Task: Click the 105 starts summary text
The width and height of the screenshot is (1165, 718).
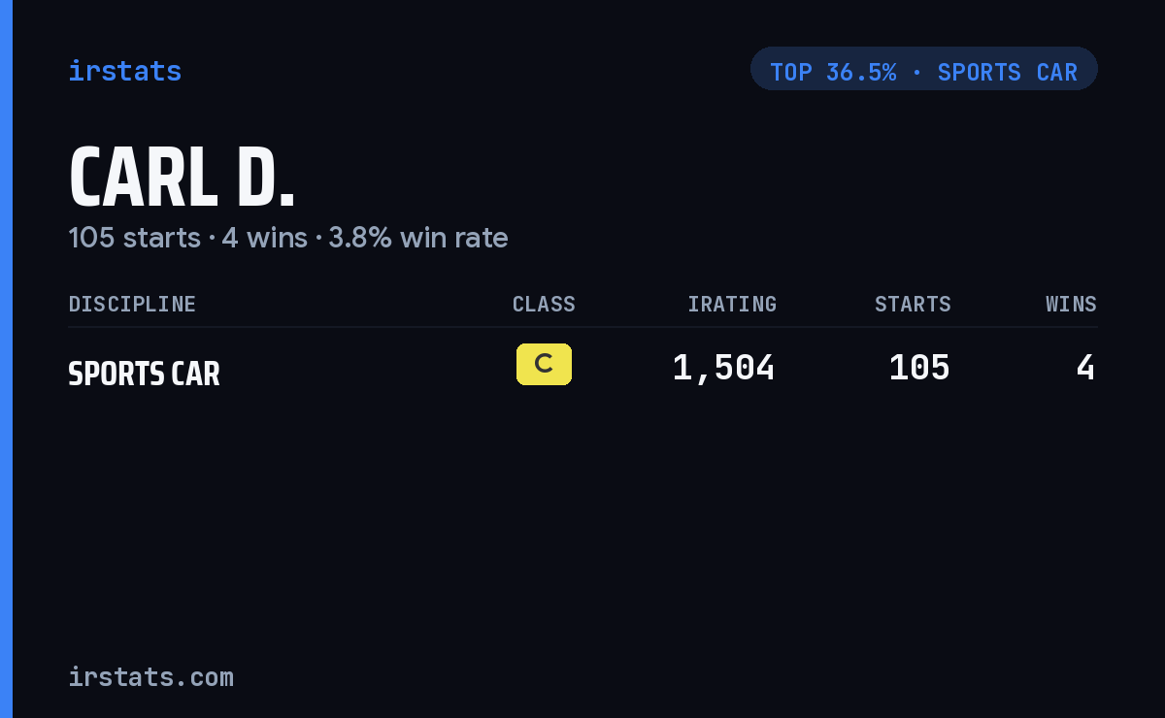Action: [134, 238]
